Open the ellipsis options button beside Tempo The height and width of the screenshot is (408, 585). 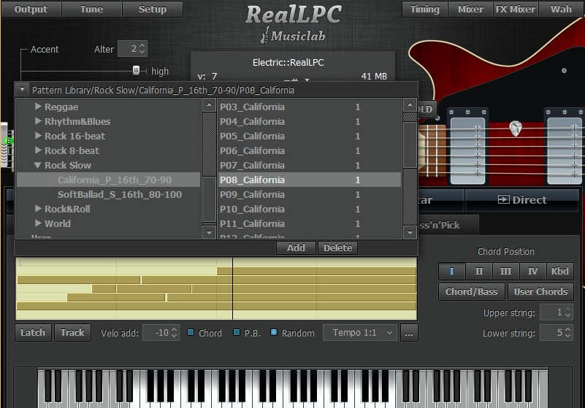409,333
